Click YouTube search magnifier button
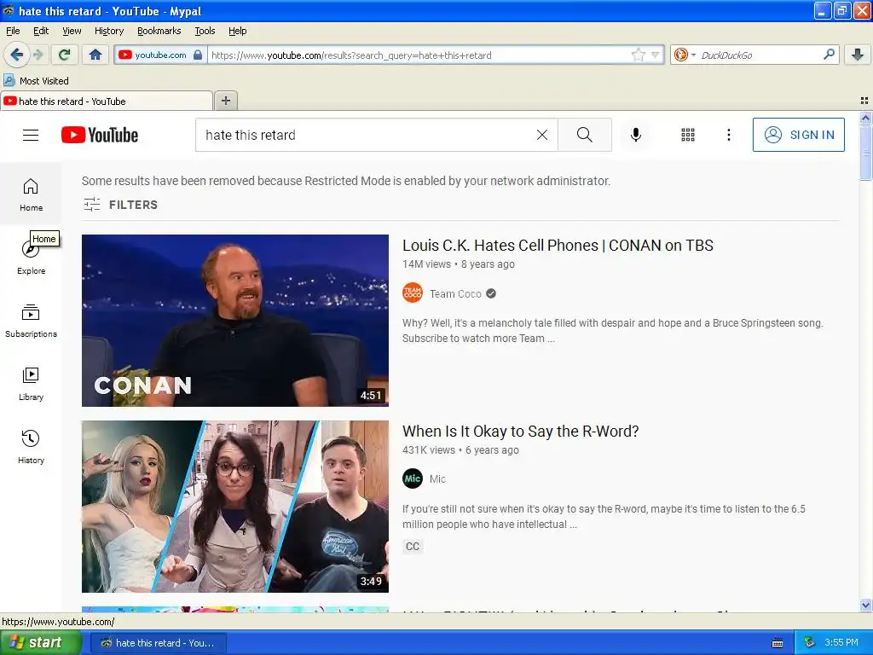Screen dimensions: 873x655 pos(585,135)
